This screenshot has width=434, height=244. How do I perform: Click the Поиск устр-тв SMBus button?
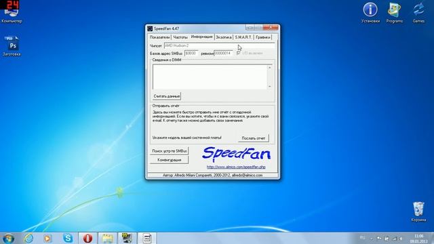pos(169,151)
